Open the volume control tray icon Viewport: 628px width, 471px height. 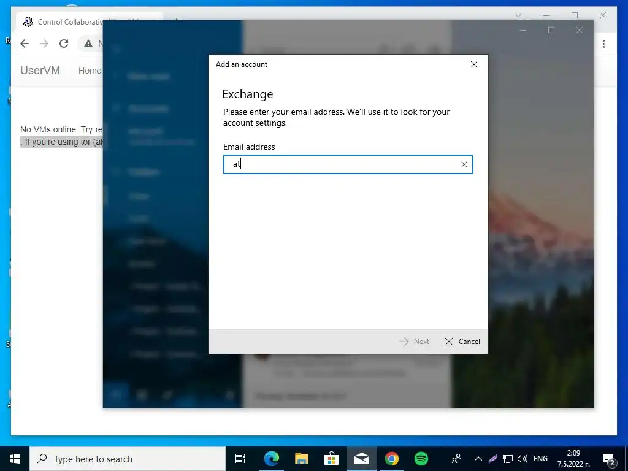(522, 459)
